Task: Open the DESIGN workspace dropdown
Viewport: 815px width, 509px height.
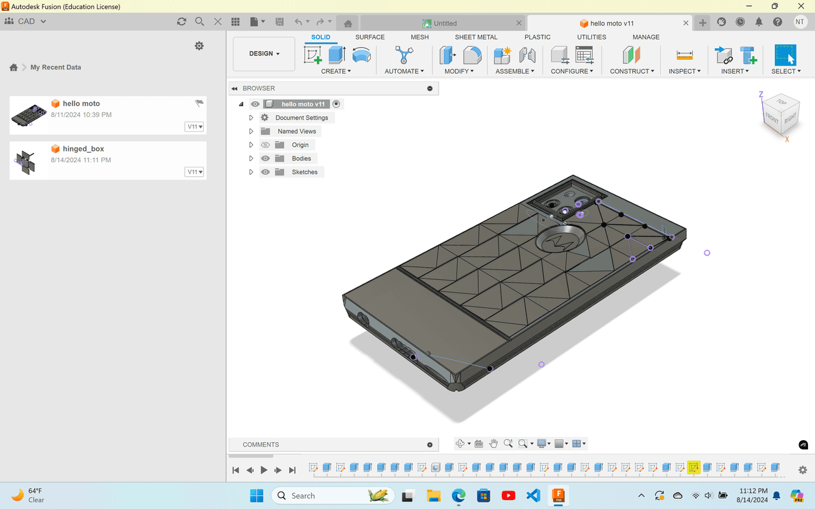Action: (x=264, y=54)
